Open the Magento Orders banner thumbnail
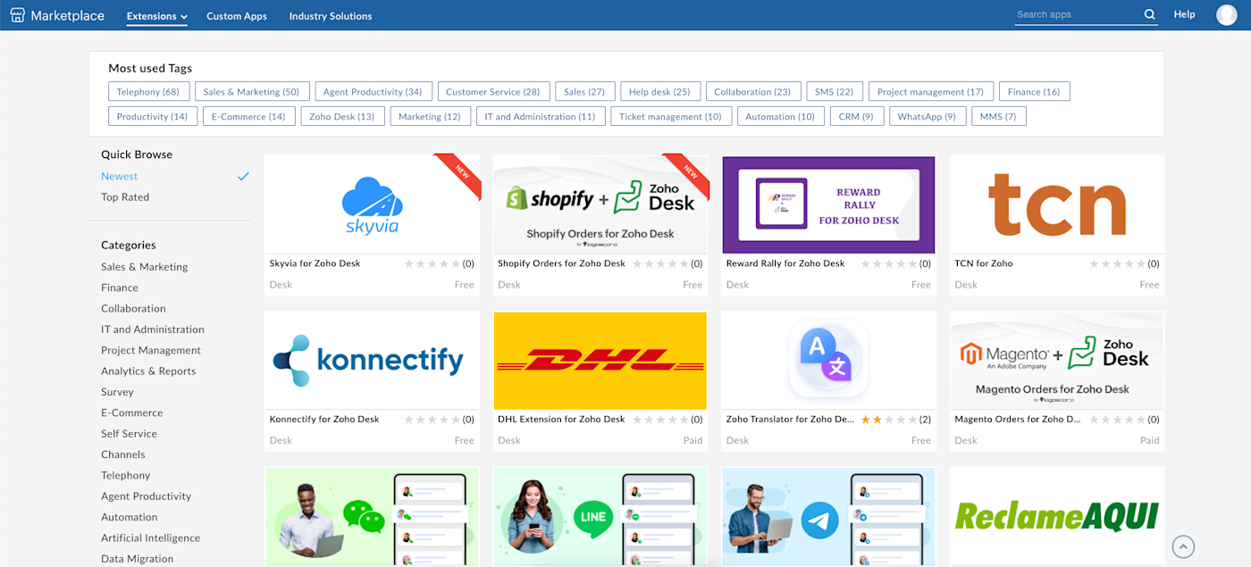1251x567 pixels. point(1057,361)
